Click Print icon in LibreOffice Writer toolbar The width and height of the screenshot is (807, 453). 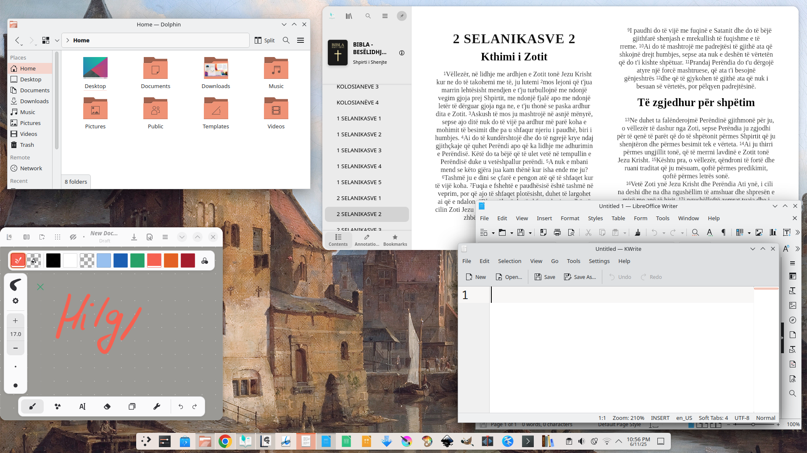point(557,232)
